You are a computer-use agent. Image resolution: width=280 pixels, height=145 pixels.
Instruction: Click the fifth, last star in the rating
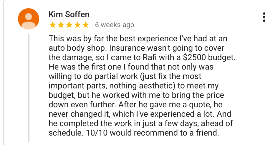pyautogui.click(x=85, y=25)
